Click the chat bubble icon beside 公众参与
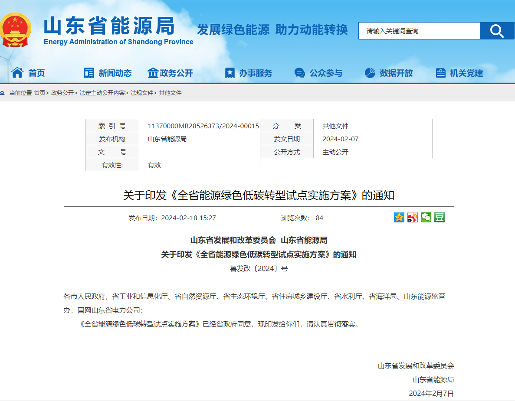 point(299,73)
